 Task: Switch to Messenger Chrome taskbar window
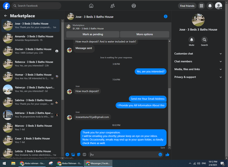point(98,163)
